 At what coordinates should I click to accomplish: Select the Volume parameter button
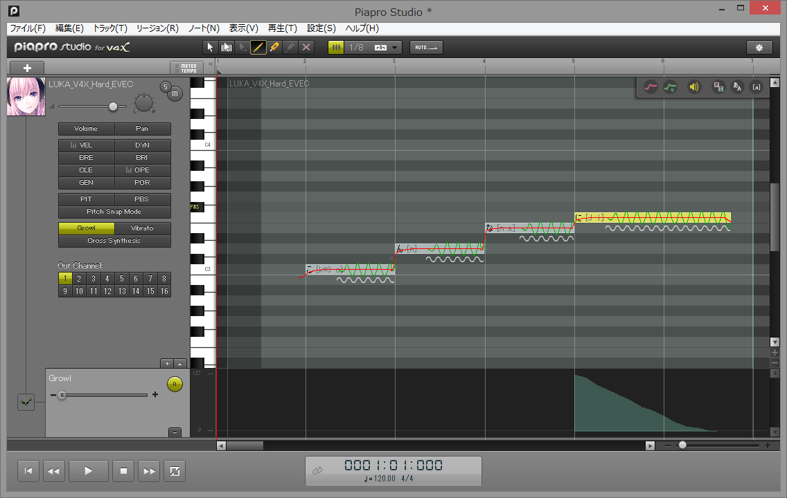click(87, 129)
